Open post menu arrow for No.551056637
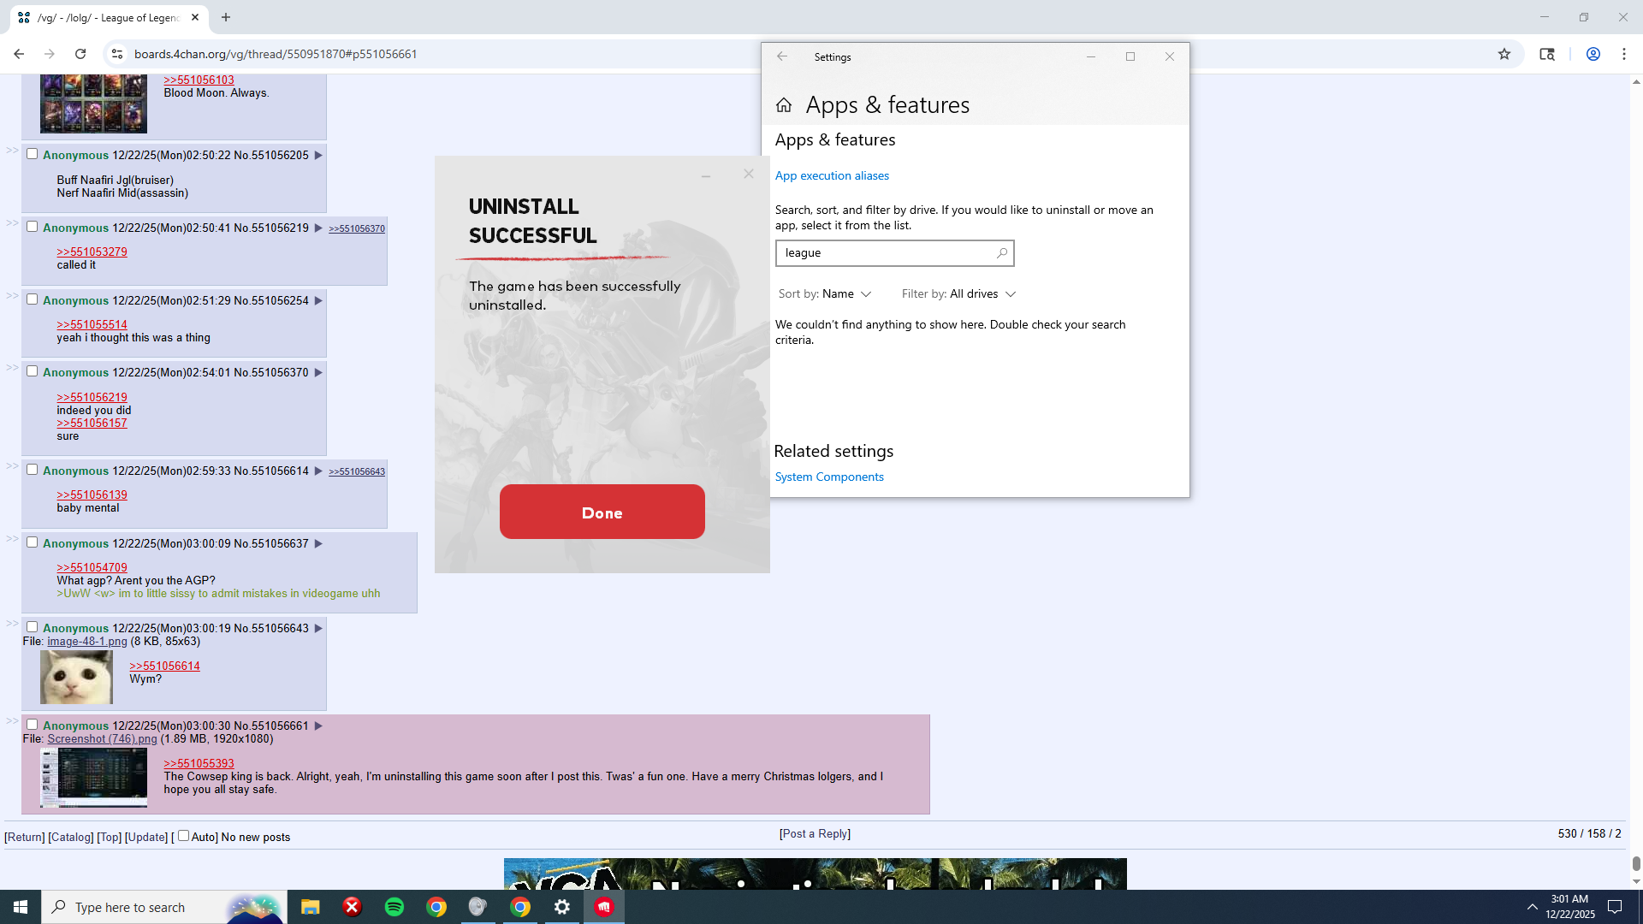 [318, 544]
